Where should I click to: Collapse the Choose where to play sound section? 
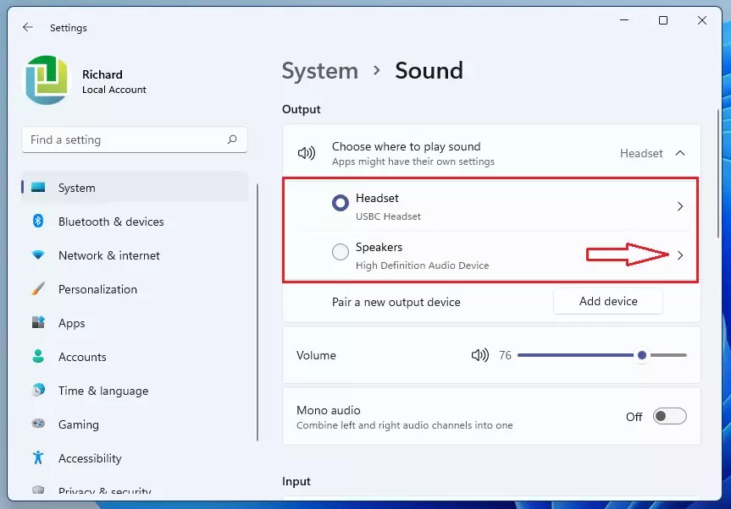tap(679, 153)
